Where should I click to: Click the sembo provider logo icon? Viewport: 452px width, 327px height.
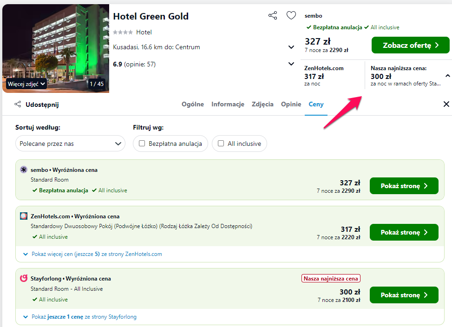coord(24,170)
